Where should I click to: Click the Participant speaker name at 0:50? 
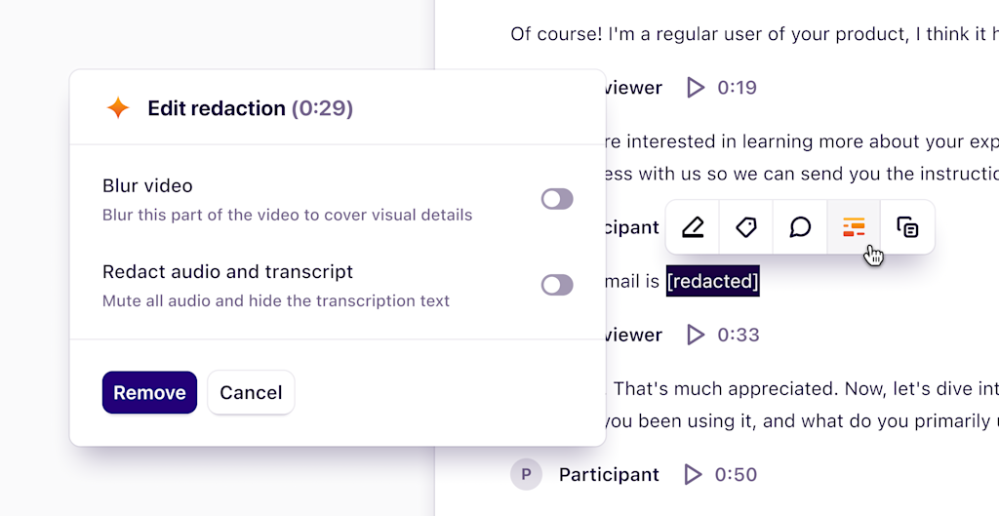pyautogui.click(x=609, y=475)
